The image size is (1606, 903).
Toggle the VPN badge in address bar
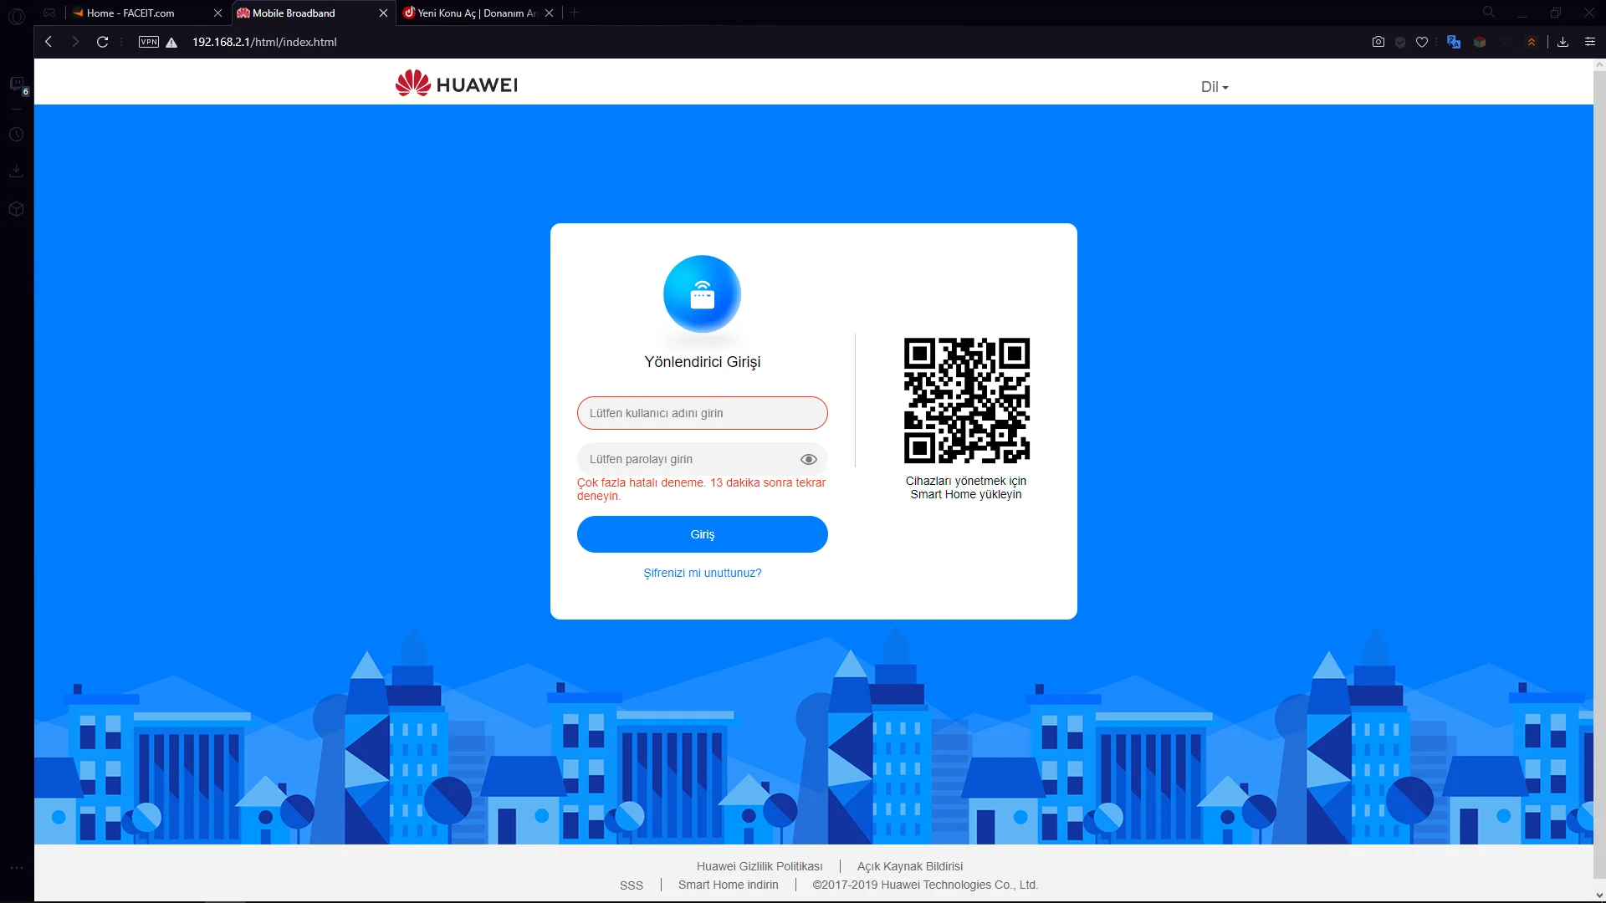coord(149,42)
